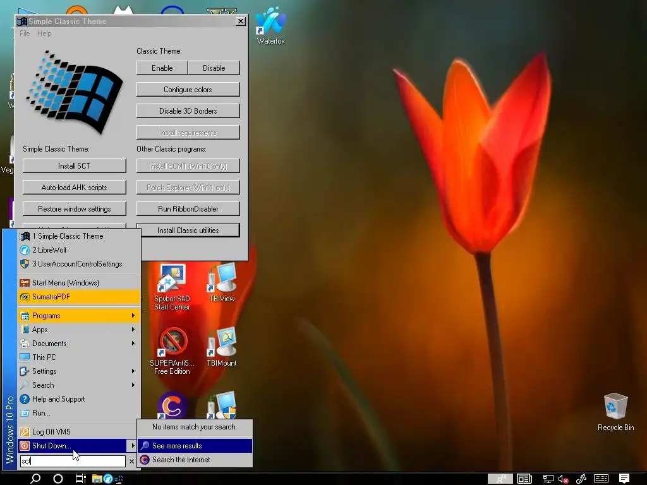
Task: Select Run... in the start menu
Action: 79,413
